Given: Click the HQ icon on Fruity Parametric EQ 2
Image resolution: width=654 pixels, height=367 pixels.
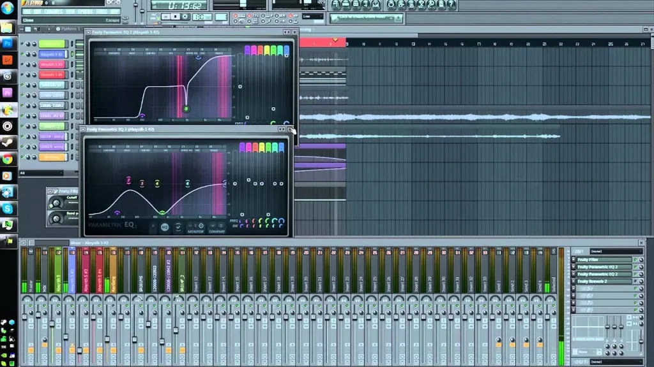Looking at the screenshot, I should 164,226.
